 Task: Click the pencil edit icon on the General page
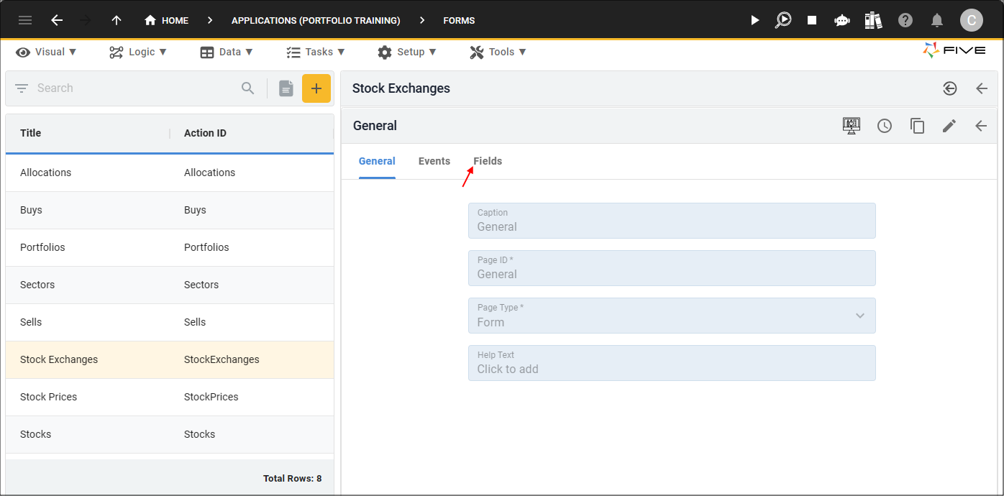949,126
